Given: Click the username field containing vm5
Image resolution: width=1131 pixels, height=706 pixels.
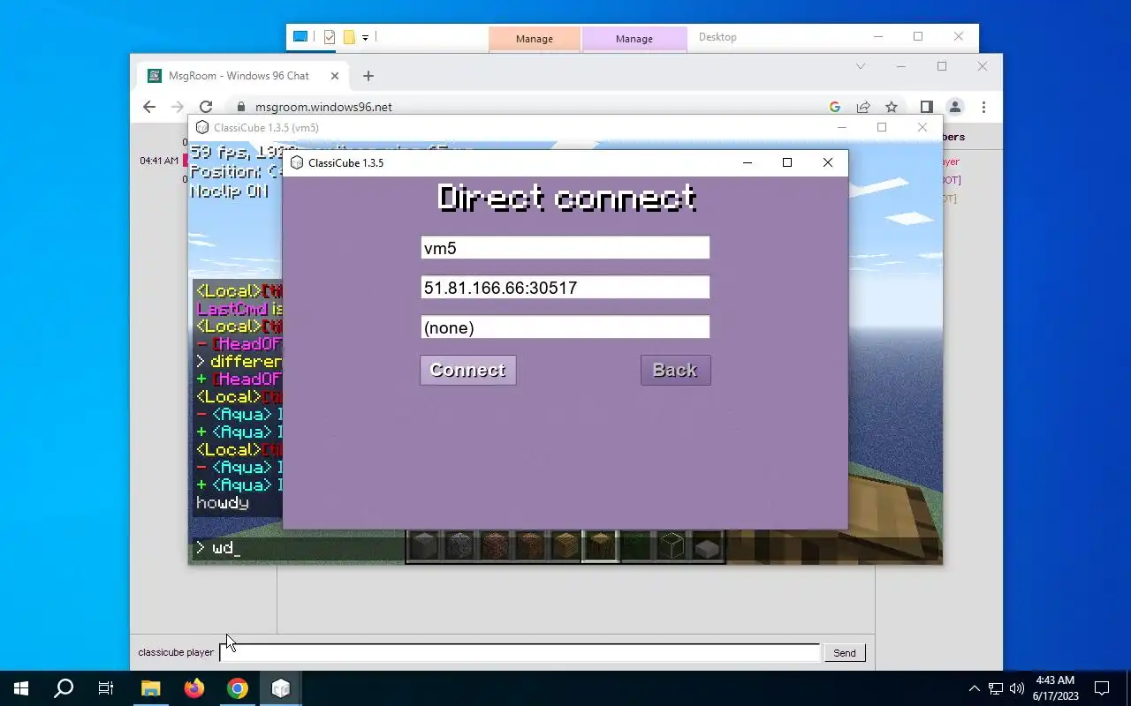Looking at the screenshot, I should click(x=565, y=248).
